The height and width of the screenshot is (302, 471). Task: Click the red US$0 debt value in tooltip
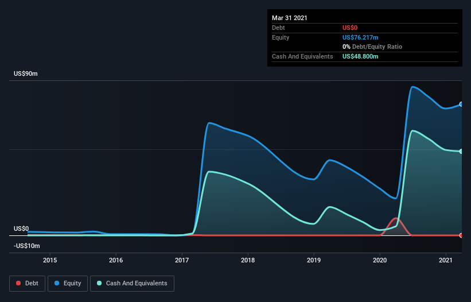350,28
